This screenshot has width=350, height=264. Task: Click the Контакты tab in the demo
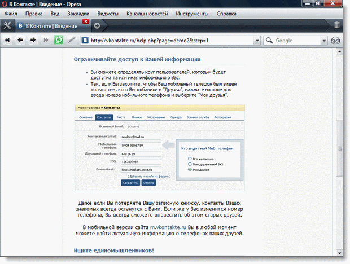coord(104,117)
